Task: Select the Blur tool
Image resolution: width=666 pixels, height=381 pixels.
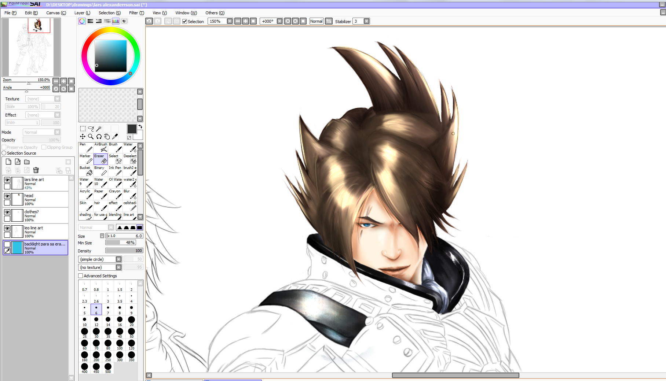Action: tap(130, 194)
